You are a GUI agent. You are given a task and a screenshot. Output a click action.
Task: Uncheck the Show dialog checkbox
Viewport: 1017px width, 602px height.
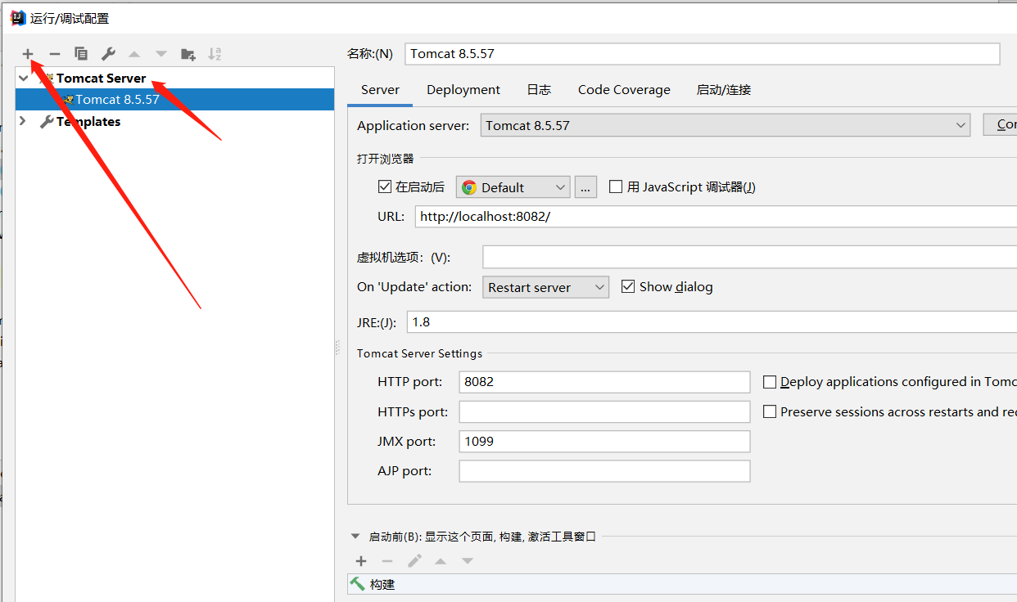628,286
